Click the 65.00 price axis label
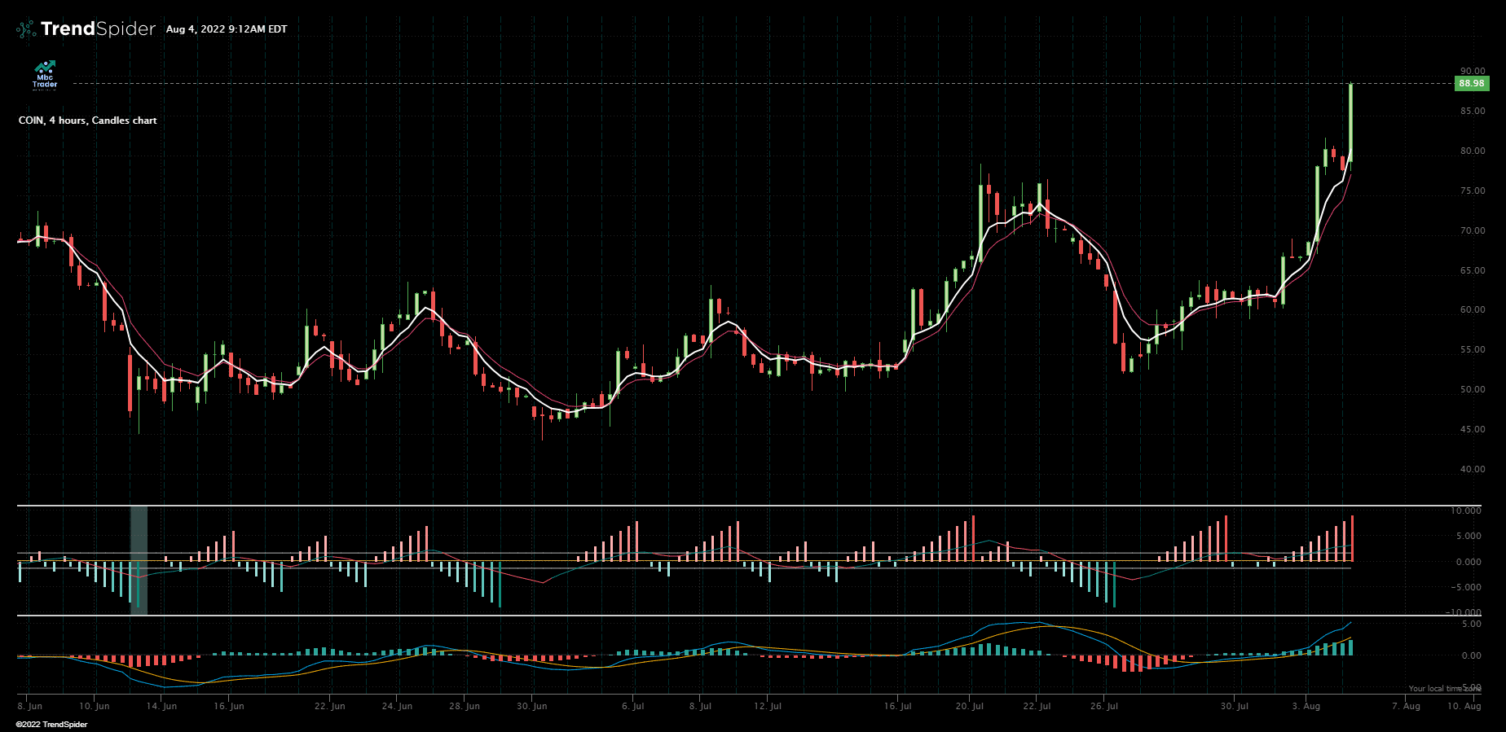1506x732 pixels. 1473,270
